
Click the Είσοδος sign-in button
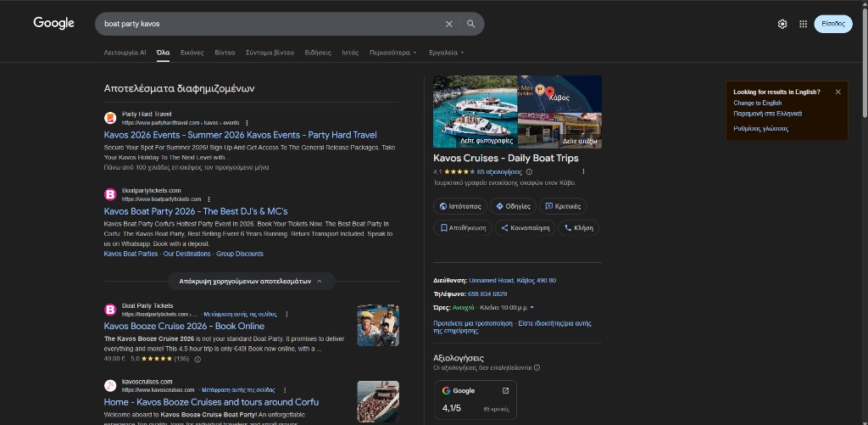833,24
